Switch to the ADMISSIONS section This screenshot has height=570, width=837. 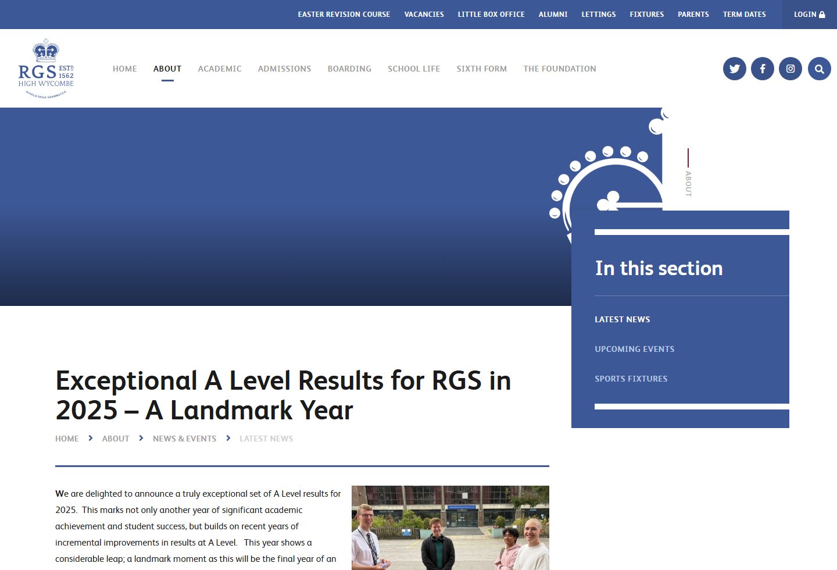point(284,69)
